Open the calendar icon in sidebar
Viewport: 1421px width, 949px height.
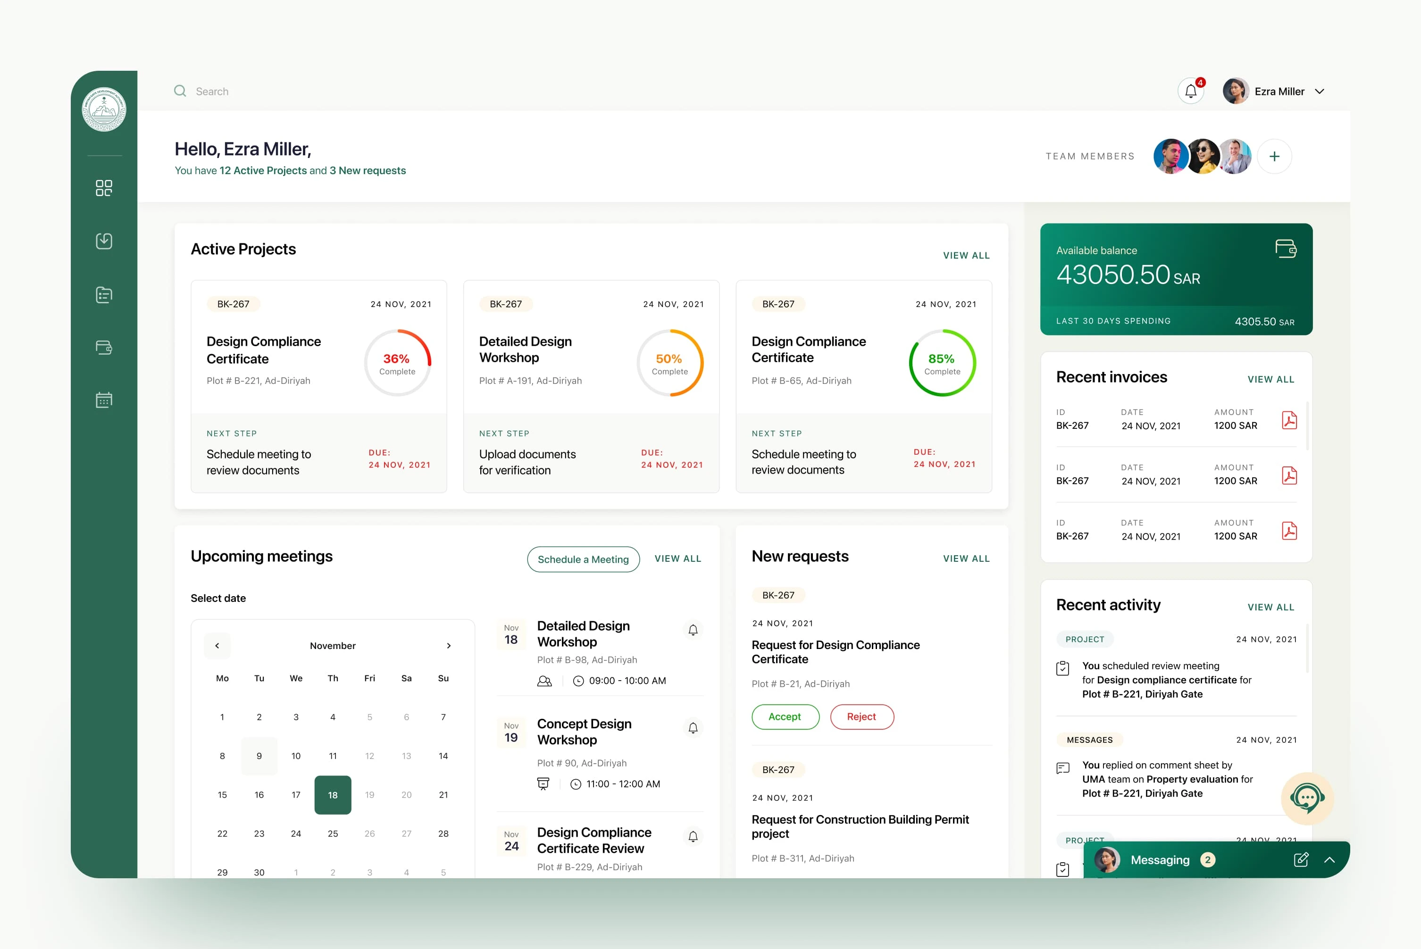104,400
